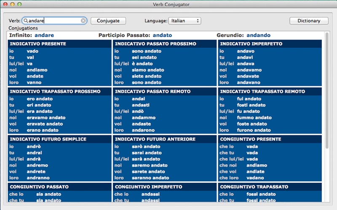Click andrò in Futuro Semplice

click(34, 147)
